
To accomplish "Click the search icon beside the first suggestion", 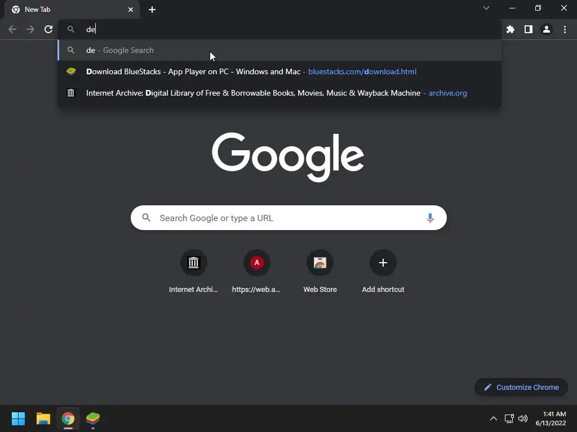I will [x=71, y=50].
